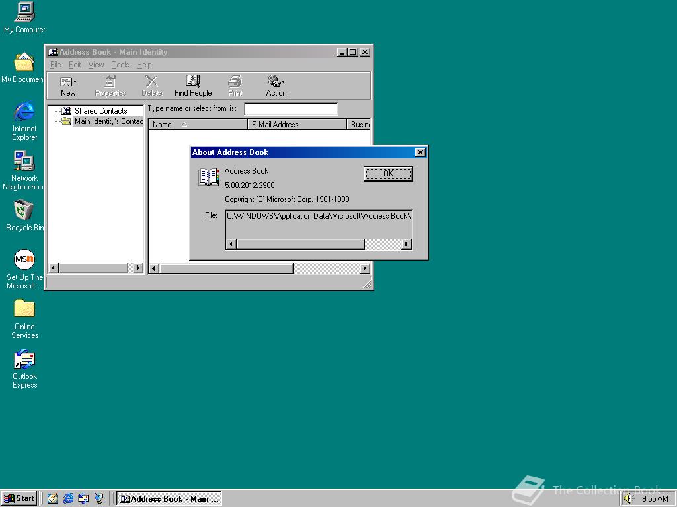This screenshot has height=507, width=677.
Task: Click contact list horizontal scrollbar thumb
Action: pyautogui.click(x=226, y=268)
